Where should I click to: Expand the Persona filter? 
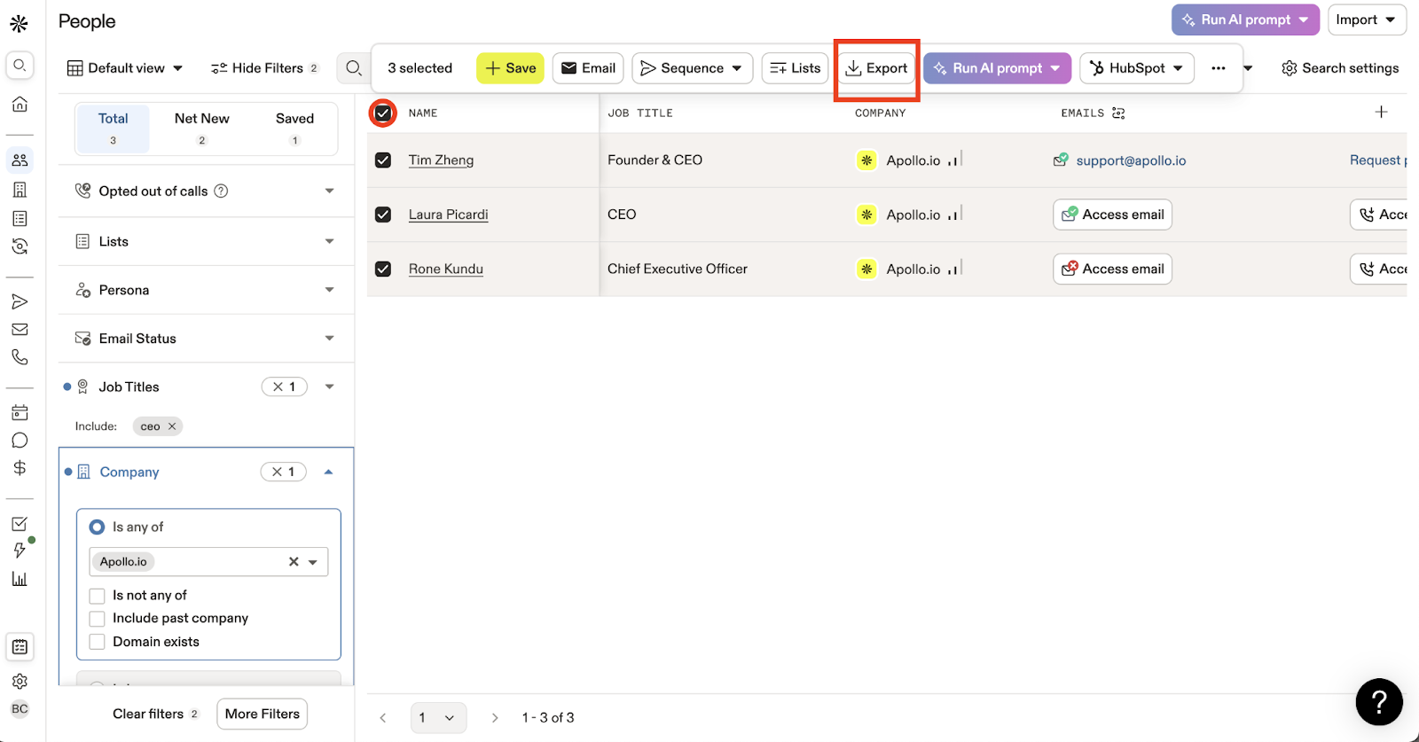[330, 290]
